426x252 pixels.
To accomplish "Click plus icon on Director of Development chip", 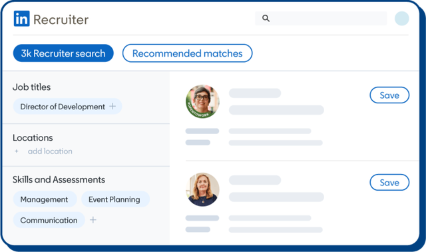I will click(112, 106).
